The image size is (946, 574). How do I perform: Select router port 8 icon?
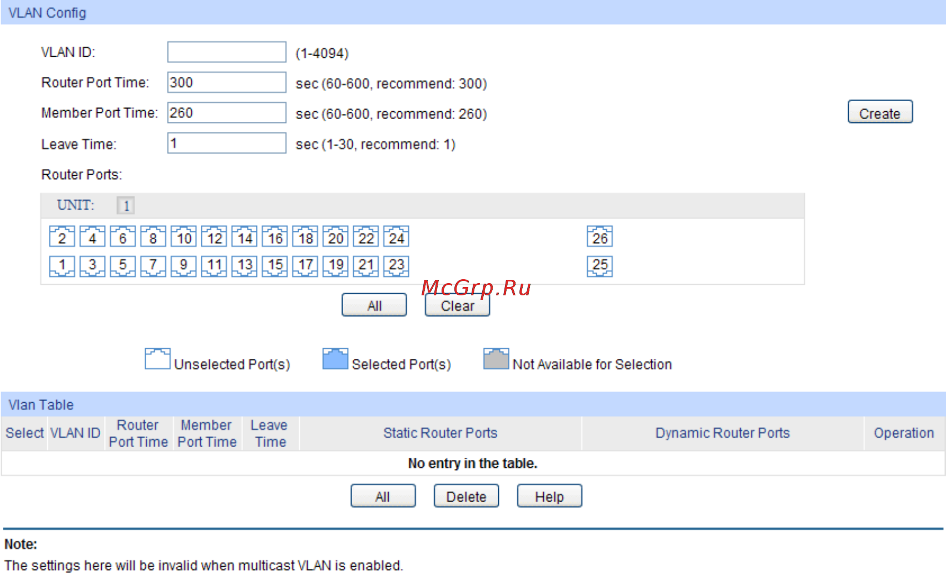pos(153,236)
